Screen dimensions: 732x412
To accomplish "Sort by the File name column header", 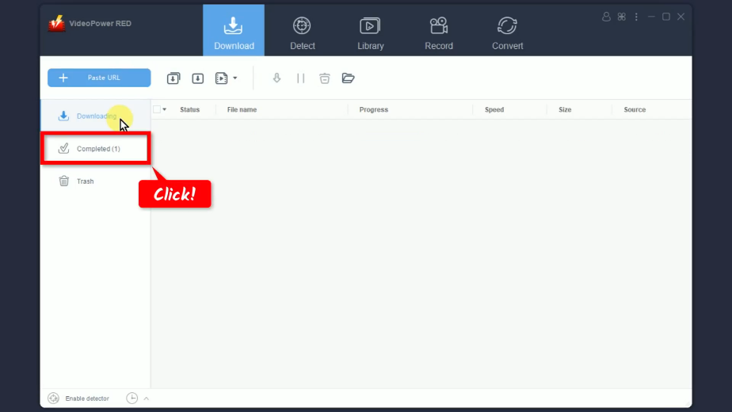I will pyautogui.click(x=242, y=110).
